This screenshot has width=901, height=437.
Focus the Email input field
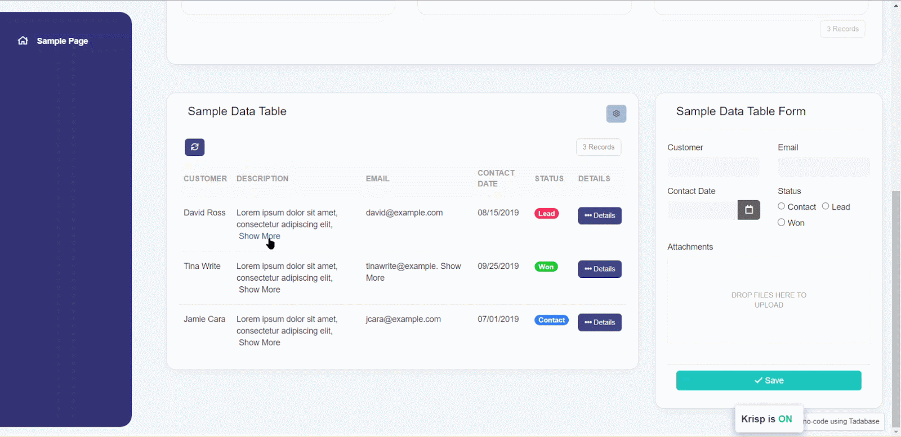[x=824, y=166]
